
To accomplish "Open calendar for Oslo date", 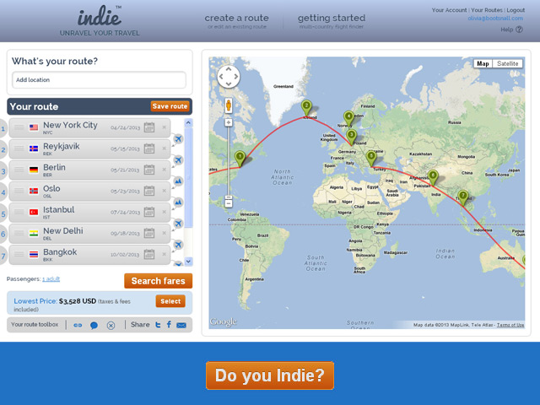I will [149, 191].
